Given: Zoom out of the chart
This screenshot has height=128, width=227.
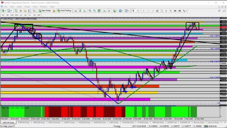Looking at the screenshot, I should (x=94, y=11).
